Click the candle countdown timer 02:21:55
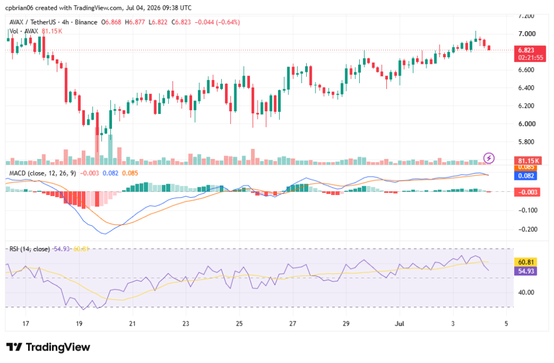The width and height of the screenshot is (554, 363). [x=530, y=57]
